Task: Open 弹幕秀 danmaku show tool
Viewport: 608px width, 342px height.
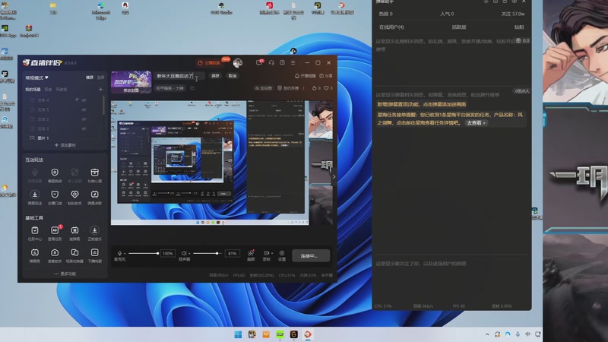Action: 34,255
